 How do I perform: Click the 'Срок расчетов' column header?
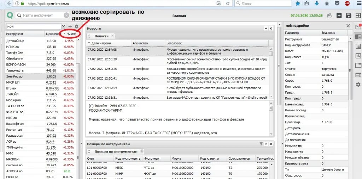pos(241,159)
